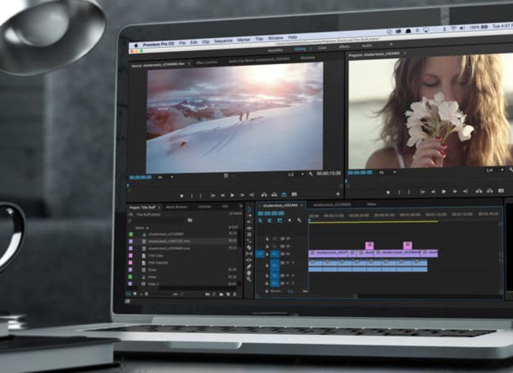Open the File menu

(x=182, y=42)
